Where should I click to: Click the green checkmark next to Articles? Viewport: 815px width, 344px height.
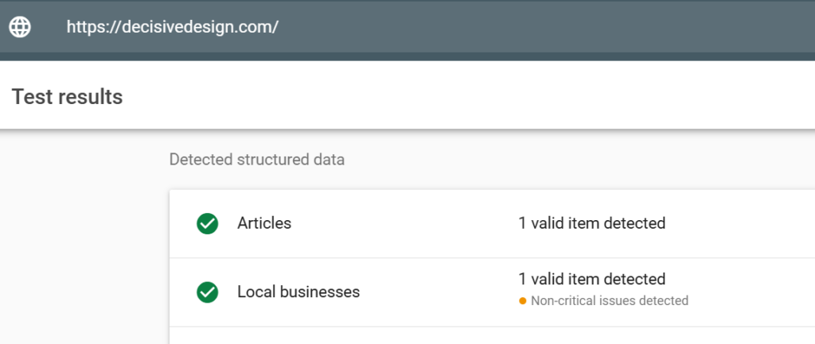[208, 224]
